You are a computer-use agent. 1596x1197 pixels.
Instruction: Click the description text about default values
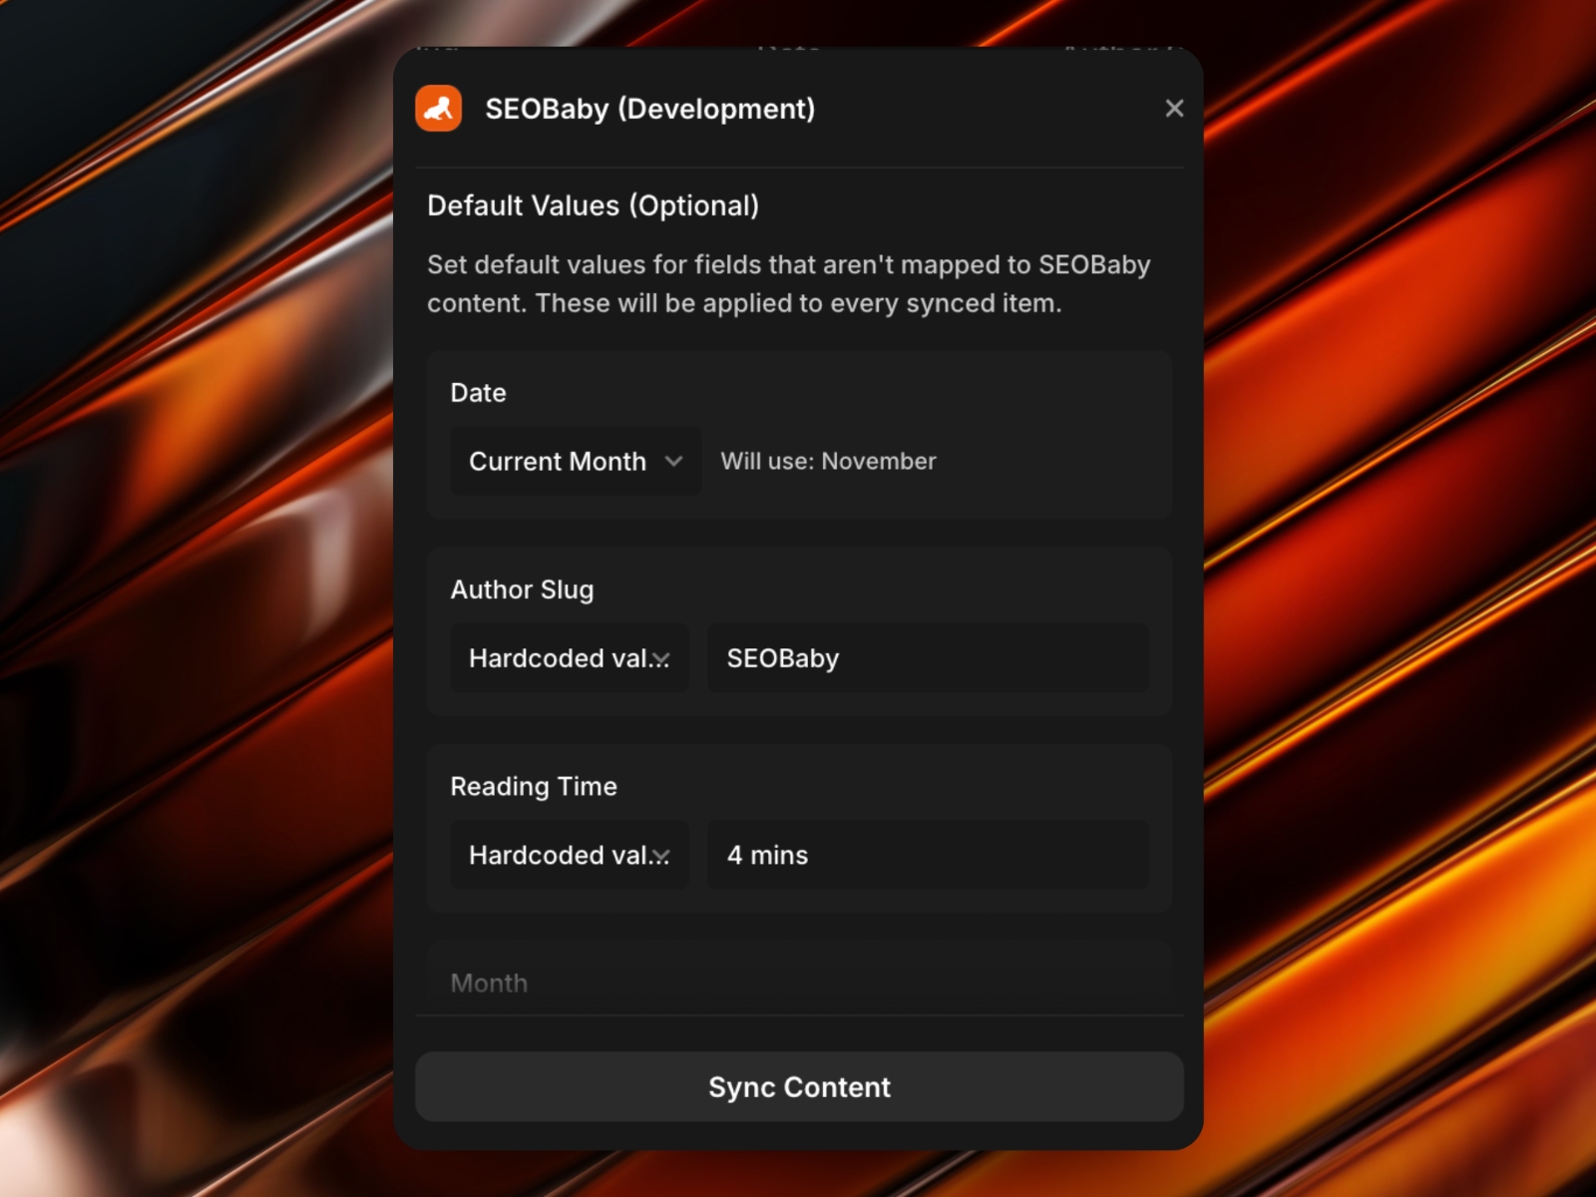point(788,283)
